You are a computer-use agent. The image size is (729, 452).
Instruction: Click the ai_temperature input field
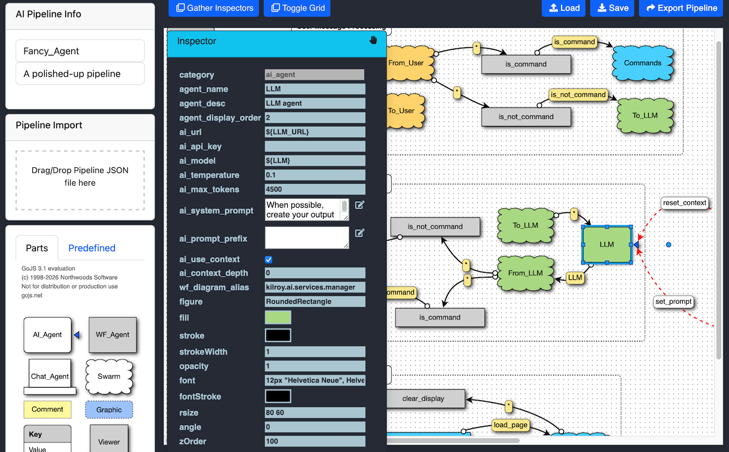315,175
